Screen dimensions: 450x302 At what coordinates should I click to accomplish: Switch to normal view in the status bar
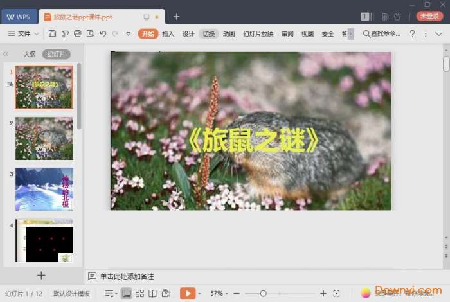[x=126, y=293]
